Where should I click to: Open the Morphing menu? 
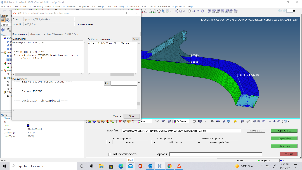coord(118,6)
